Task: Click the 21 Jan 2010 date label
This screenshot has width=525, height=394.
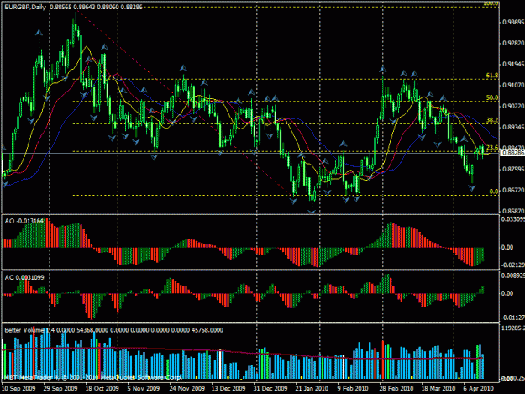Action: point(312,388)
